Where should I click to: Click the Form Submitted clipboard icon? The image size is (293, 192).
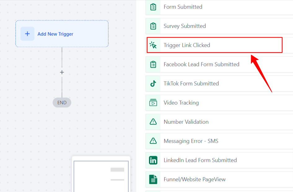pyautogui.click(x=153, y=7)
